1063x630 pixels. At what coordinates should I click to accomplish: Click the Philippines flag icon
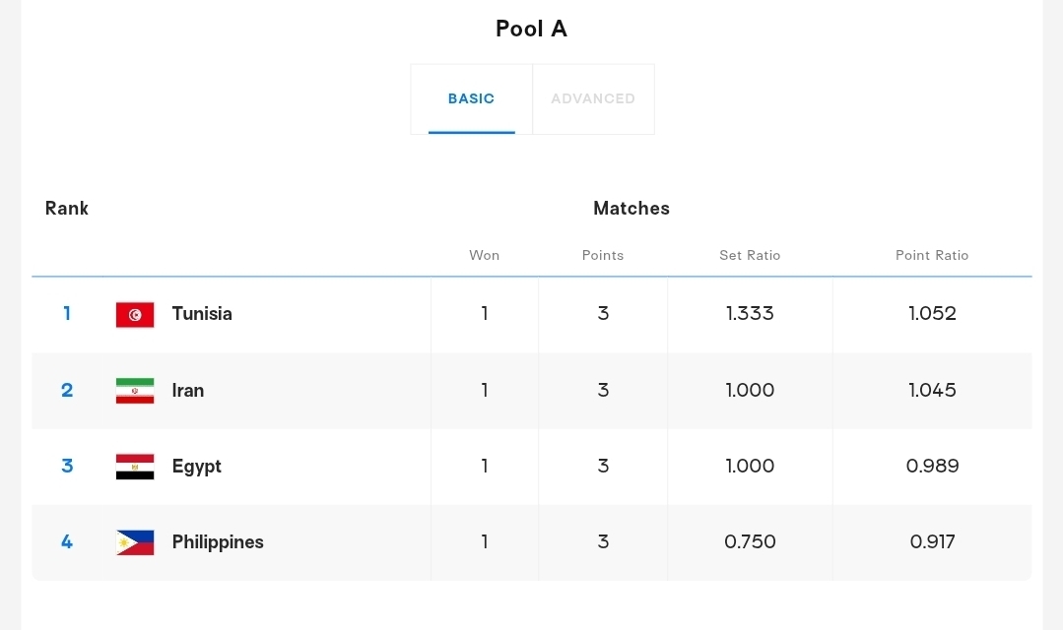[x=135, y=542]
